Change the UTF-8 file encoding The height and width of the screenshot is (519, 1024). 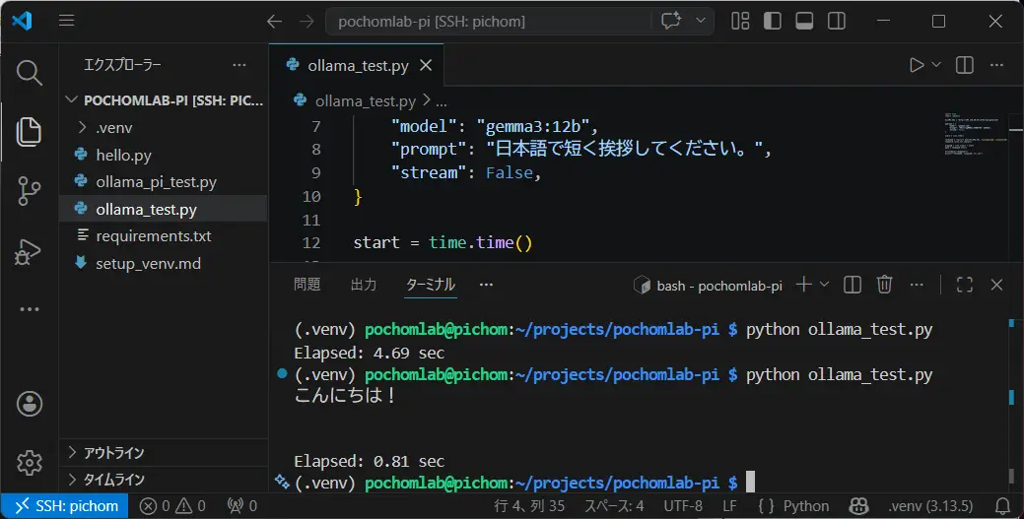[683, 506]
